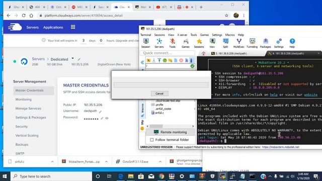Viewport: 322px width, 181px height.
Task: Open Servers in the Cloudways top navigation
Action: pos(32,27)
